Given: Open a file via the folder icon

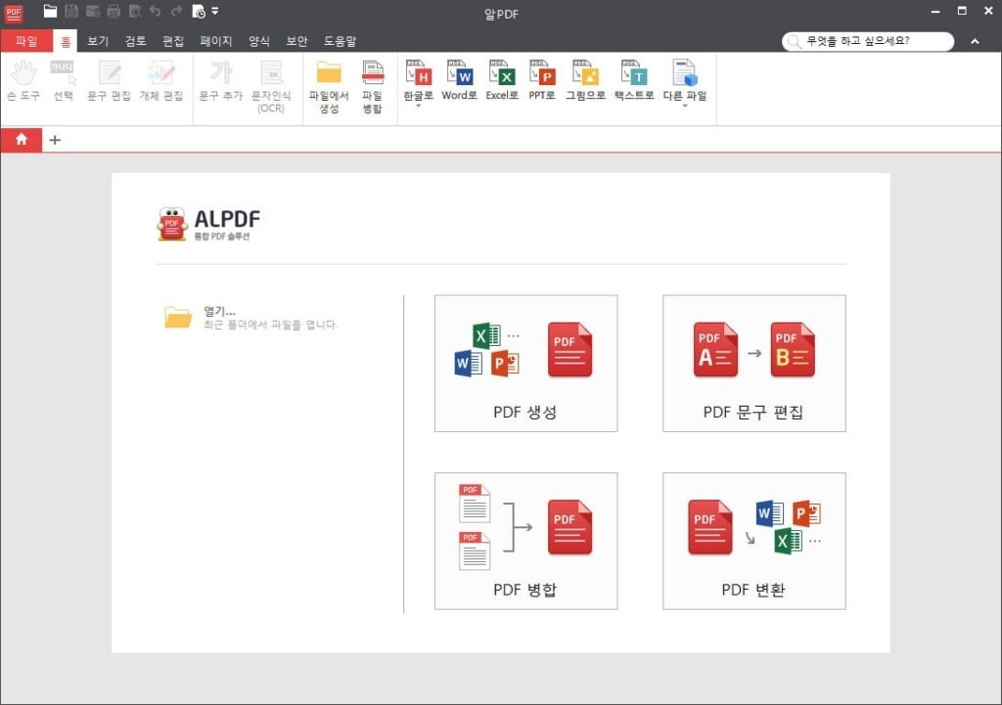Looking at the screenshot, I should [x=50, y=11].
